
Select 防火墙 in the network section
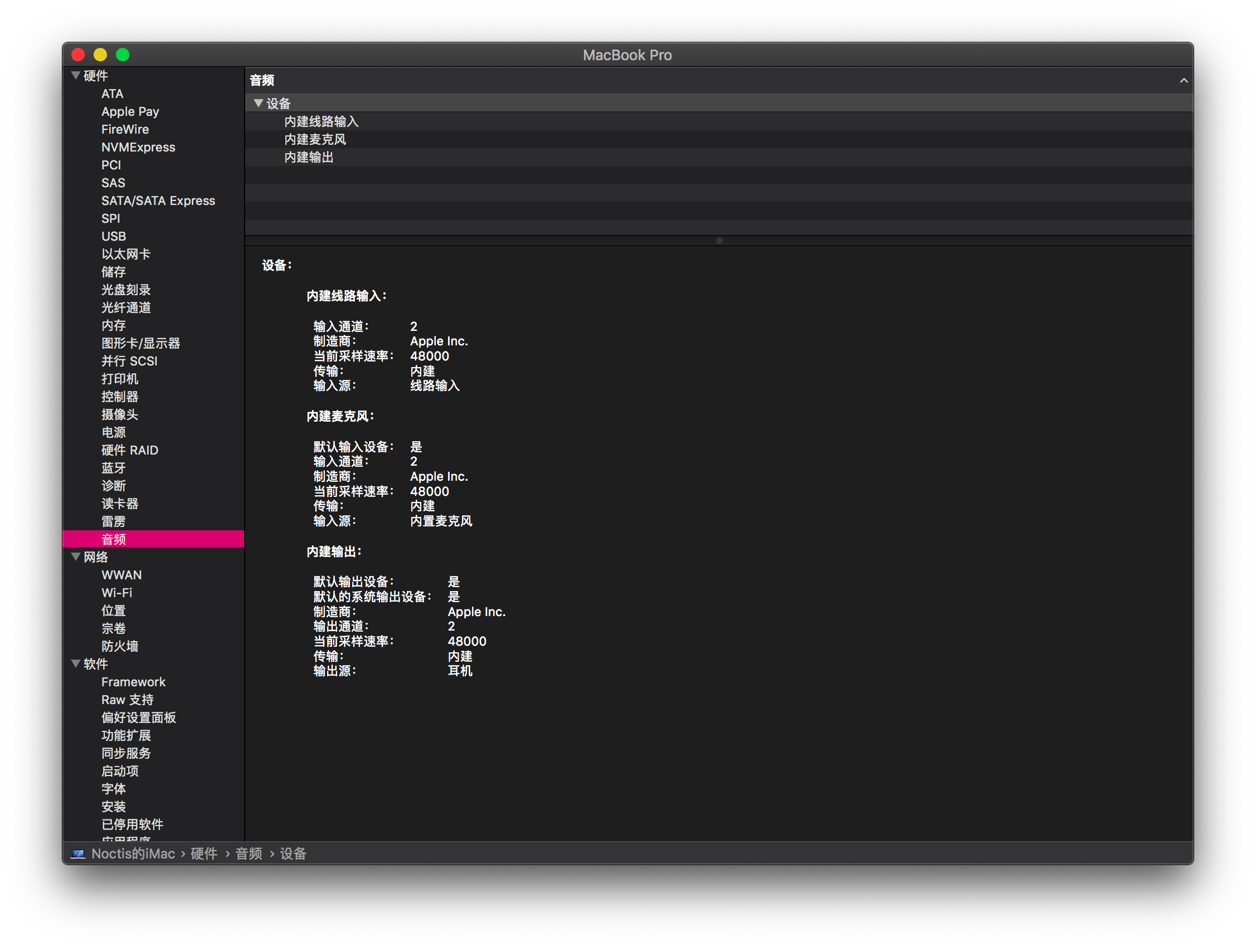click(120, 646)
